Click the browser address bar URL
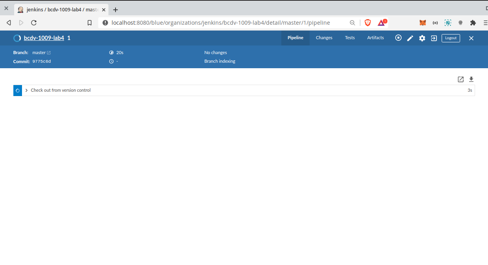 click(220, 23)
